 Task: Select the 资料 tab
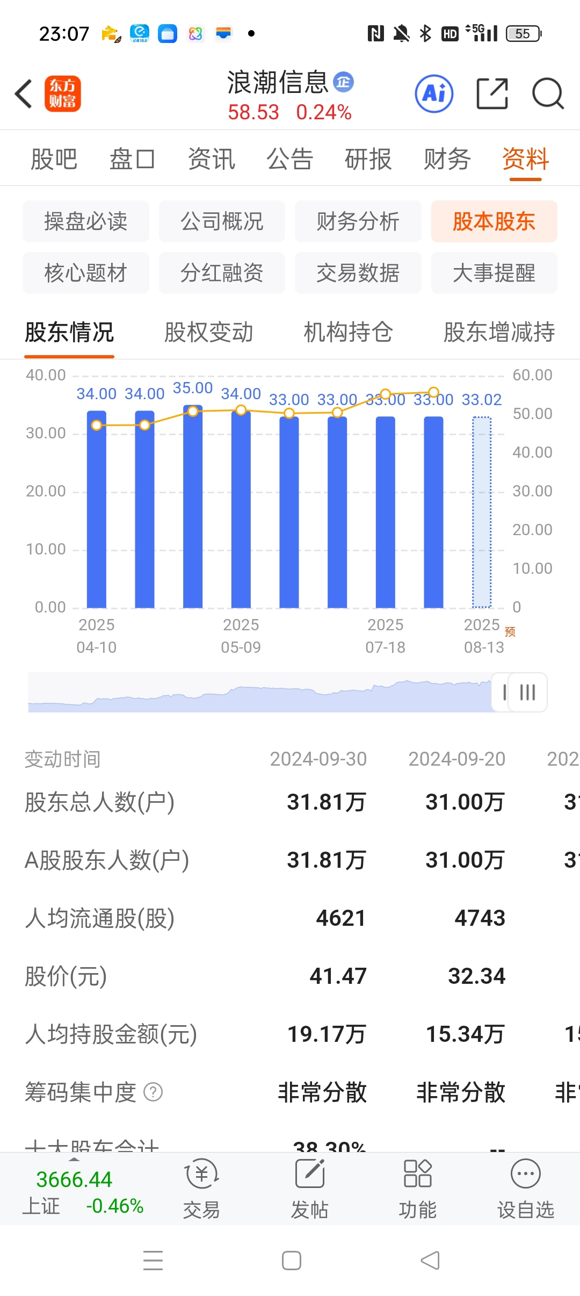coord(525,159)
